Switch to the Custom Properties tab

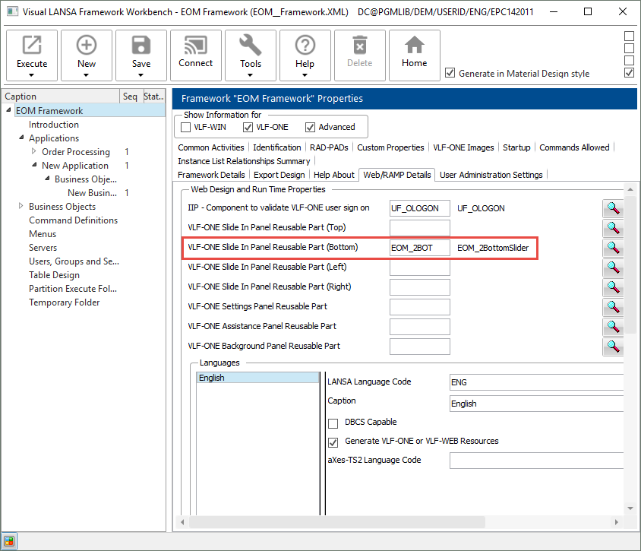click(x=390, y=147)
